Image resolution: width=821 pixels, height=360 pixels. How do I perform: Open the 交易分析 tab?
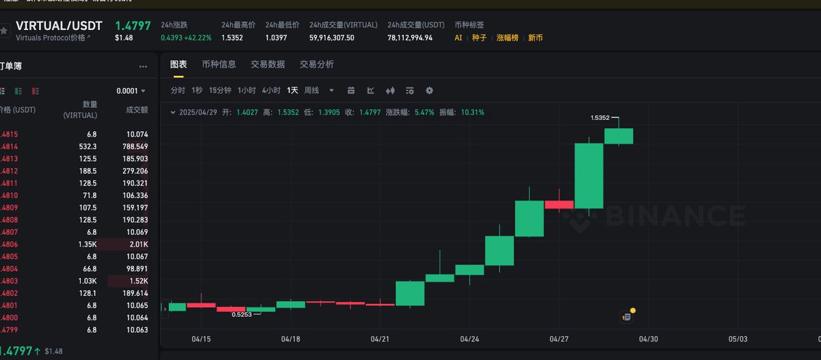[x=317, y=64]
